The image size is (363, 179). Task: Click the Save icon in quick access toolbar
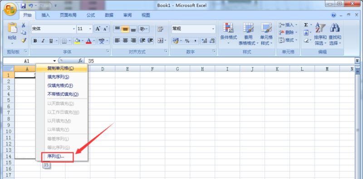point(23,5)
